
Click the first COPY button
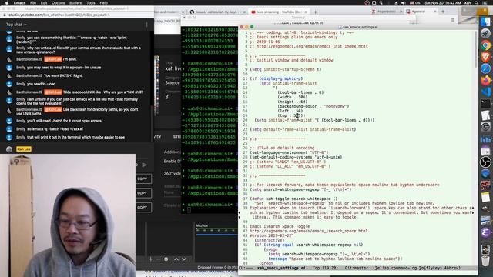(142, 179)
